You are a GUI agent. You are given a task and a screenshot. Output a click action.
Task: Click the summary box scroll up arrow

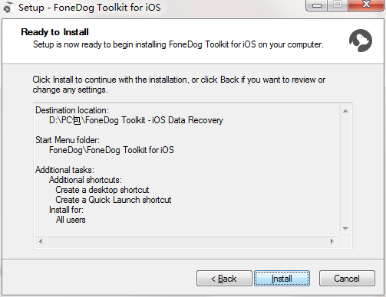345,111
